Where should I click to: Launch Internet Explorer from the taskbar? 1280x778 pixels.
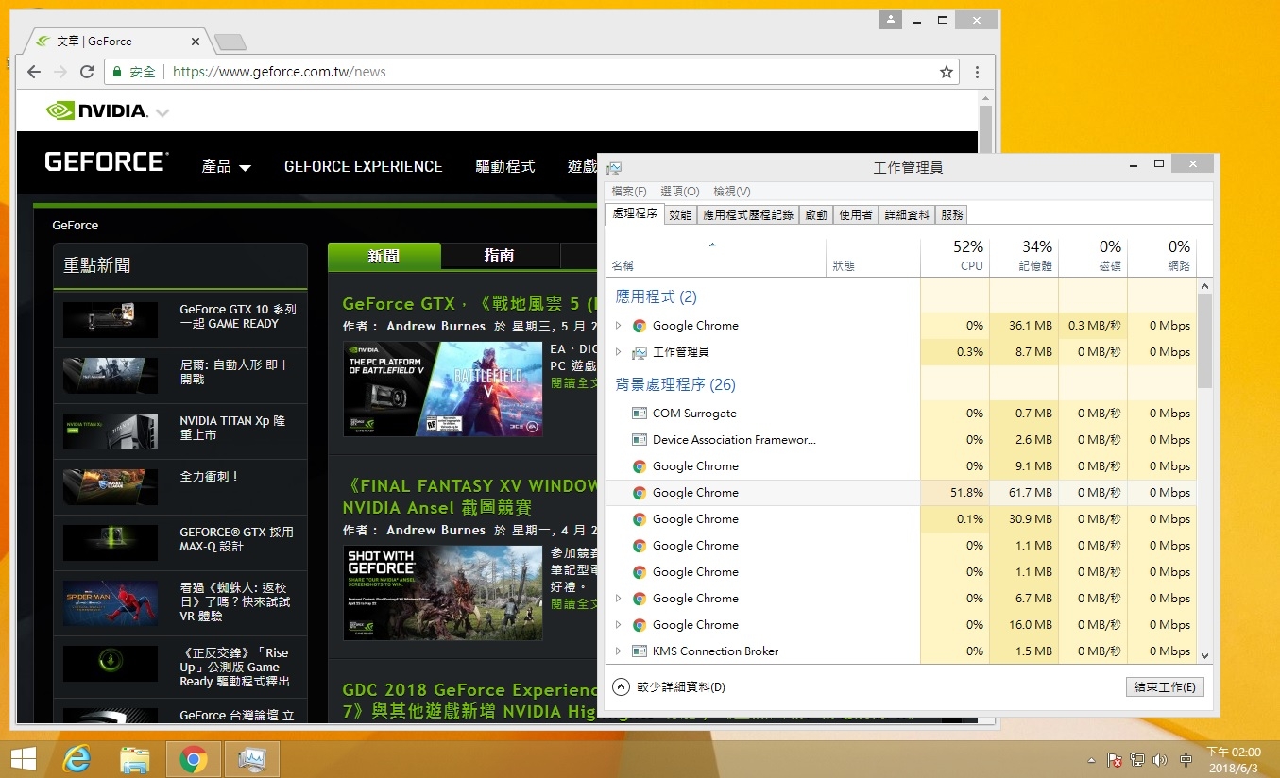[77, 759]
